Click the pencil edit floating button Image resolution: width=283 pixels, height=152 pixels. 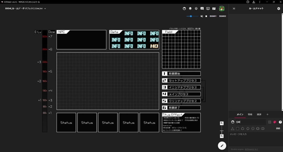222,145
